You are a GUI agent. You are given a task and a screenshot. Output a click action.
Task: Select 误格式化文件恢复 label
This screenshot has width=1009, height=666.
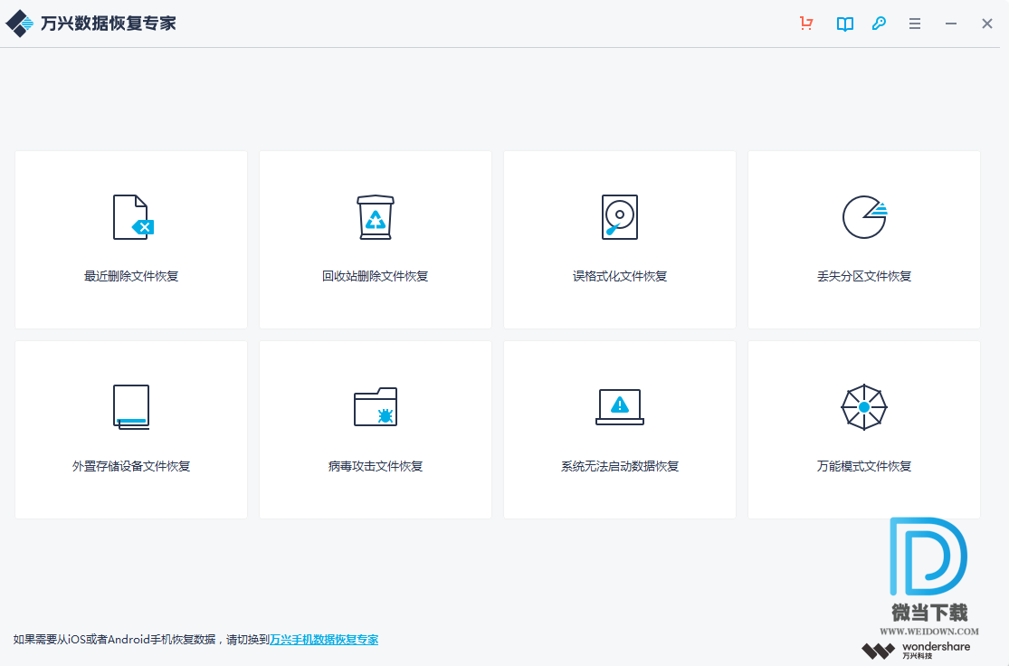coord(620,276)
